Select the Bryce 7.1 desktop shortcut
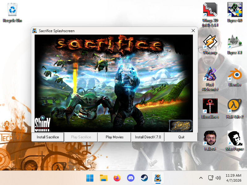Viewport: 247px width, 185px height. pyautogui.click(x=235, y=45)
